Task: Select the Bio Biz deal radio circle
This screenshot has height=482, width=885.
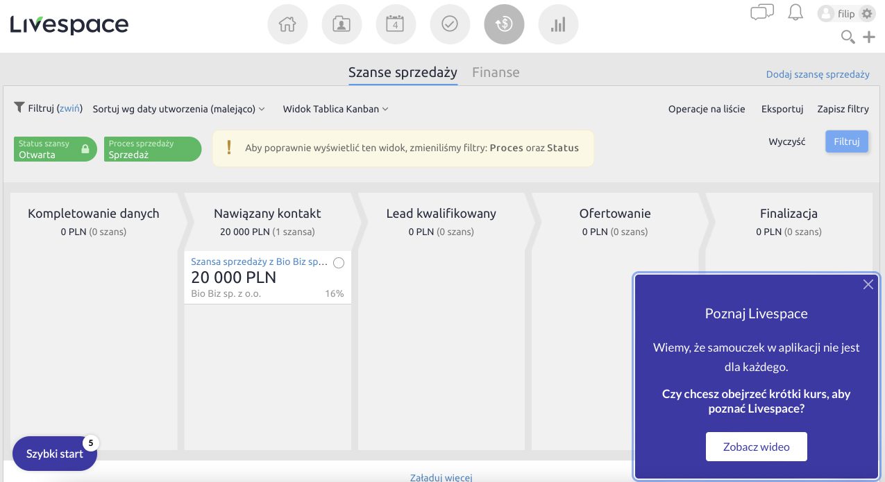Action: (339, 263)
